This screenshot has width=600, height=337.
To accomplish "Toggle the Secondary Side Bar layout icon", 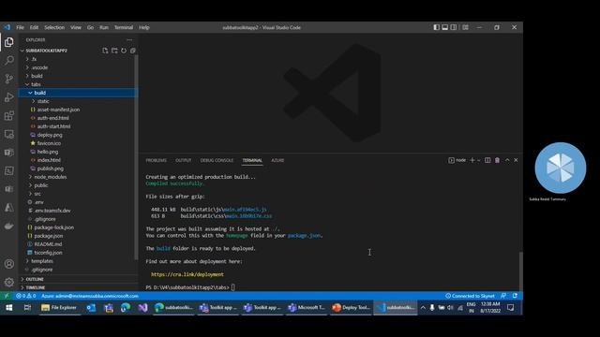I will 454,27.
